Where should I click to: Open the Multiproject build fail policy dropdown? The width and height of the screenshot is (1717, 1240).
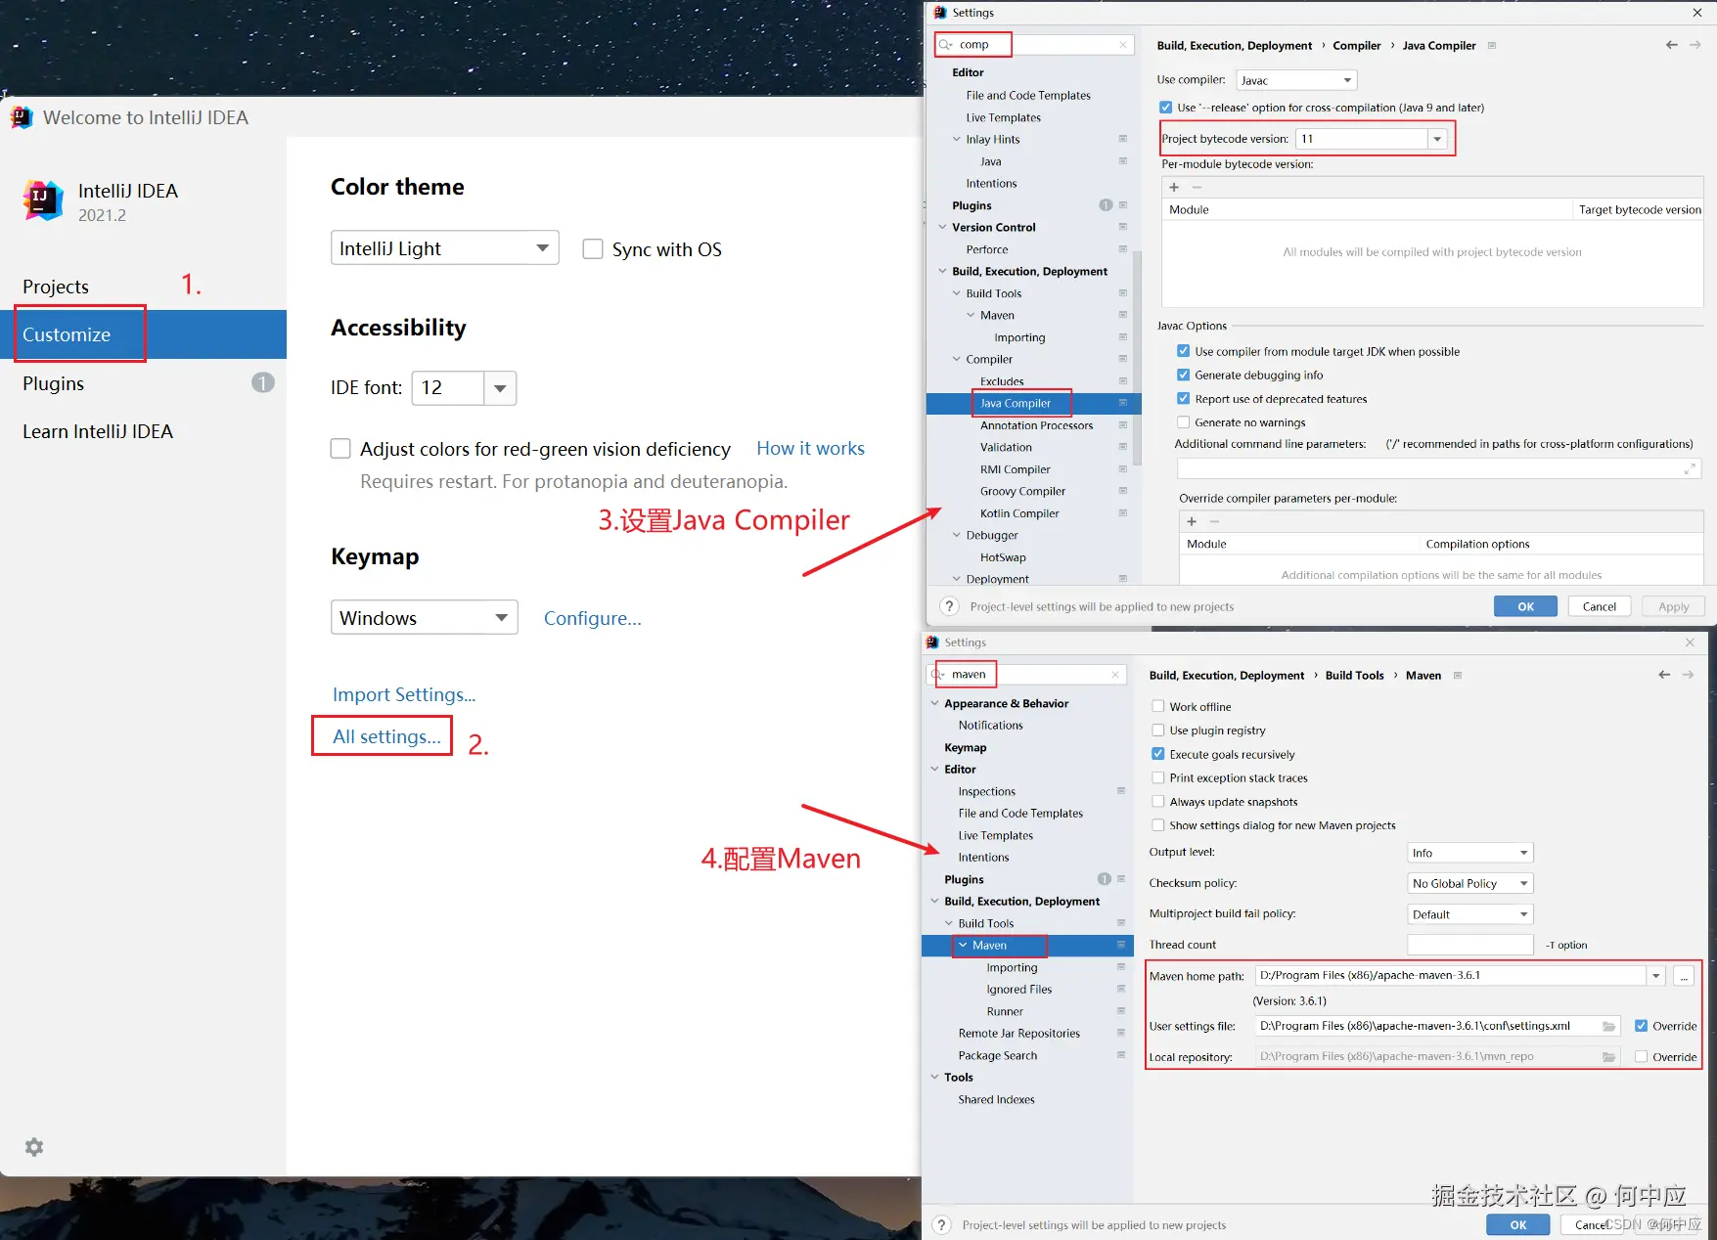tap(1470, 914)
